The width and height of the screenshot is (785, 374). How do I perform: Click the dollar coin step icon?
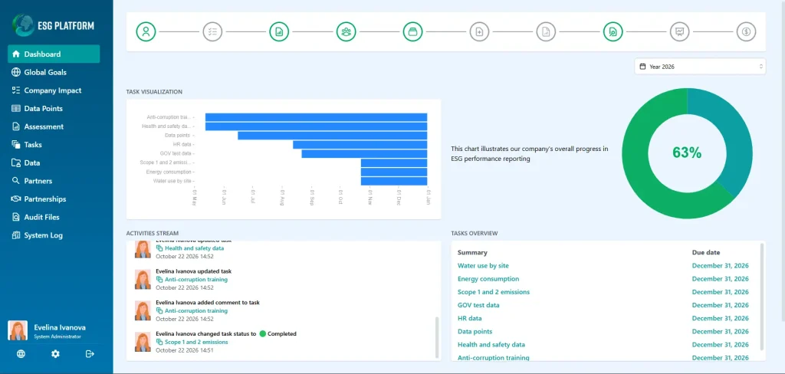point(747,31)
